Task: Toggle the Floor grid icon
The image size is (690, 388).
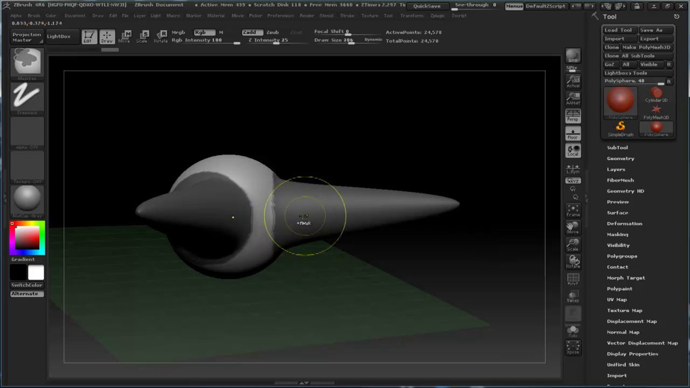Action: [573, 134]
